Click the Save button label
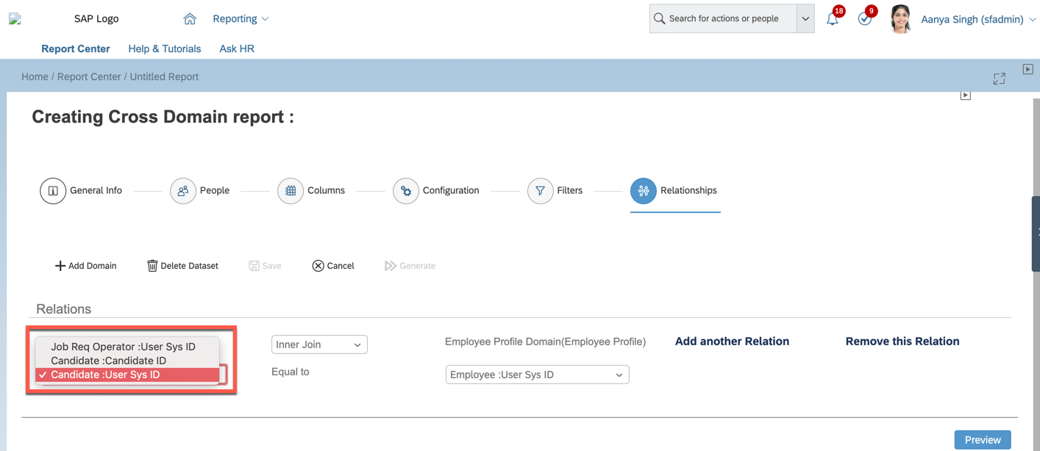Image resolution: width=1040 pixels, height=451 pixels. coord(271,266)
